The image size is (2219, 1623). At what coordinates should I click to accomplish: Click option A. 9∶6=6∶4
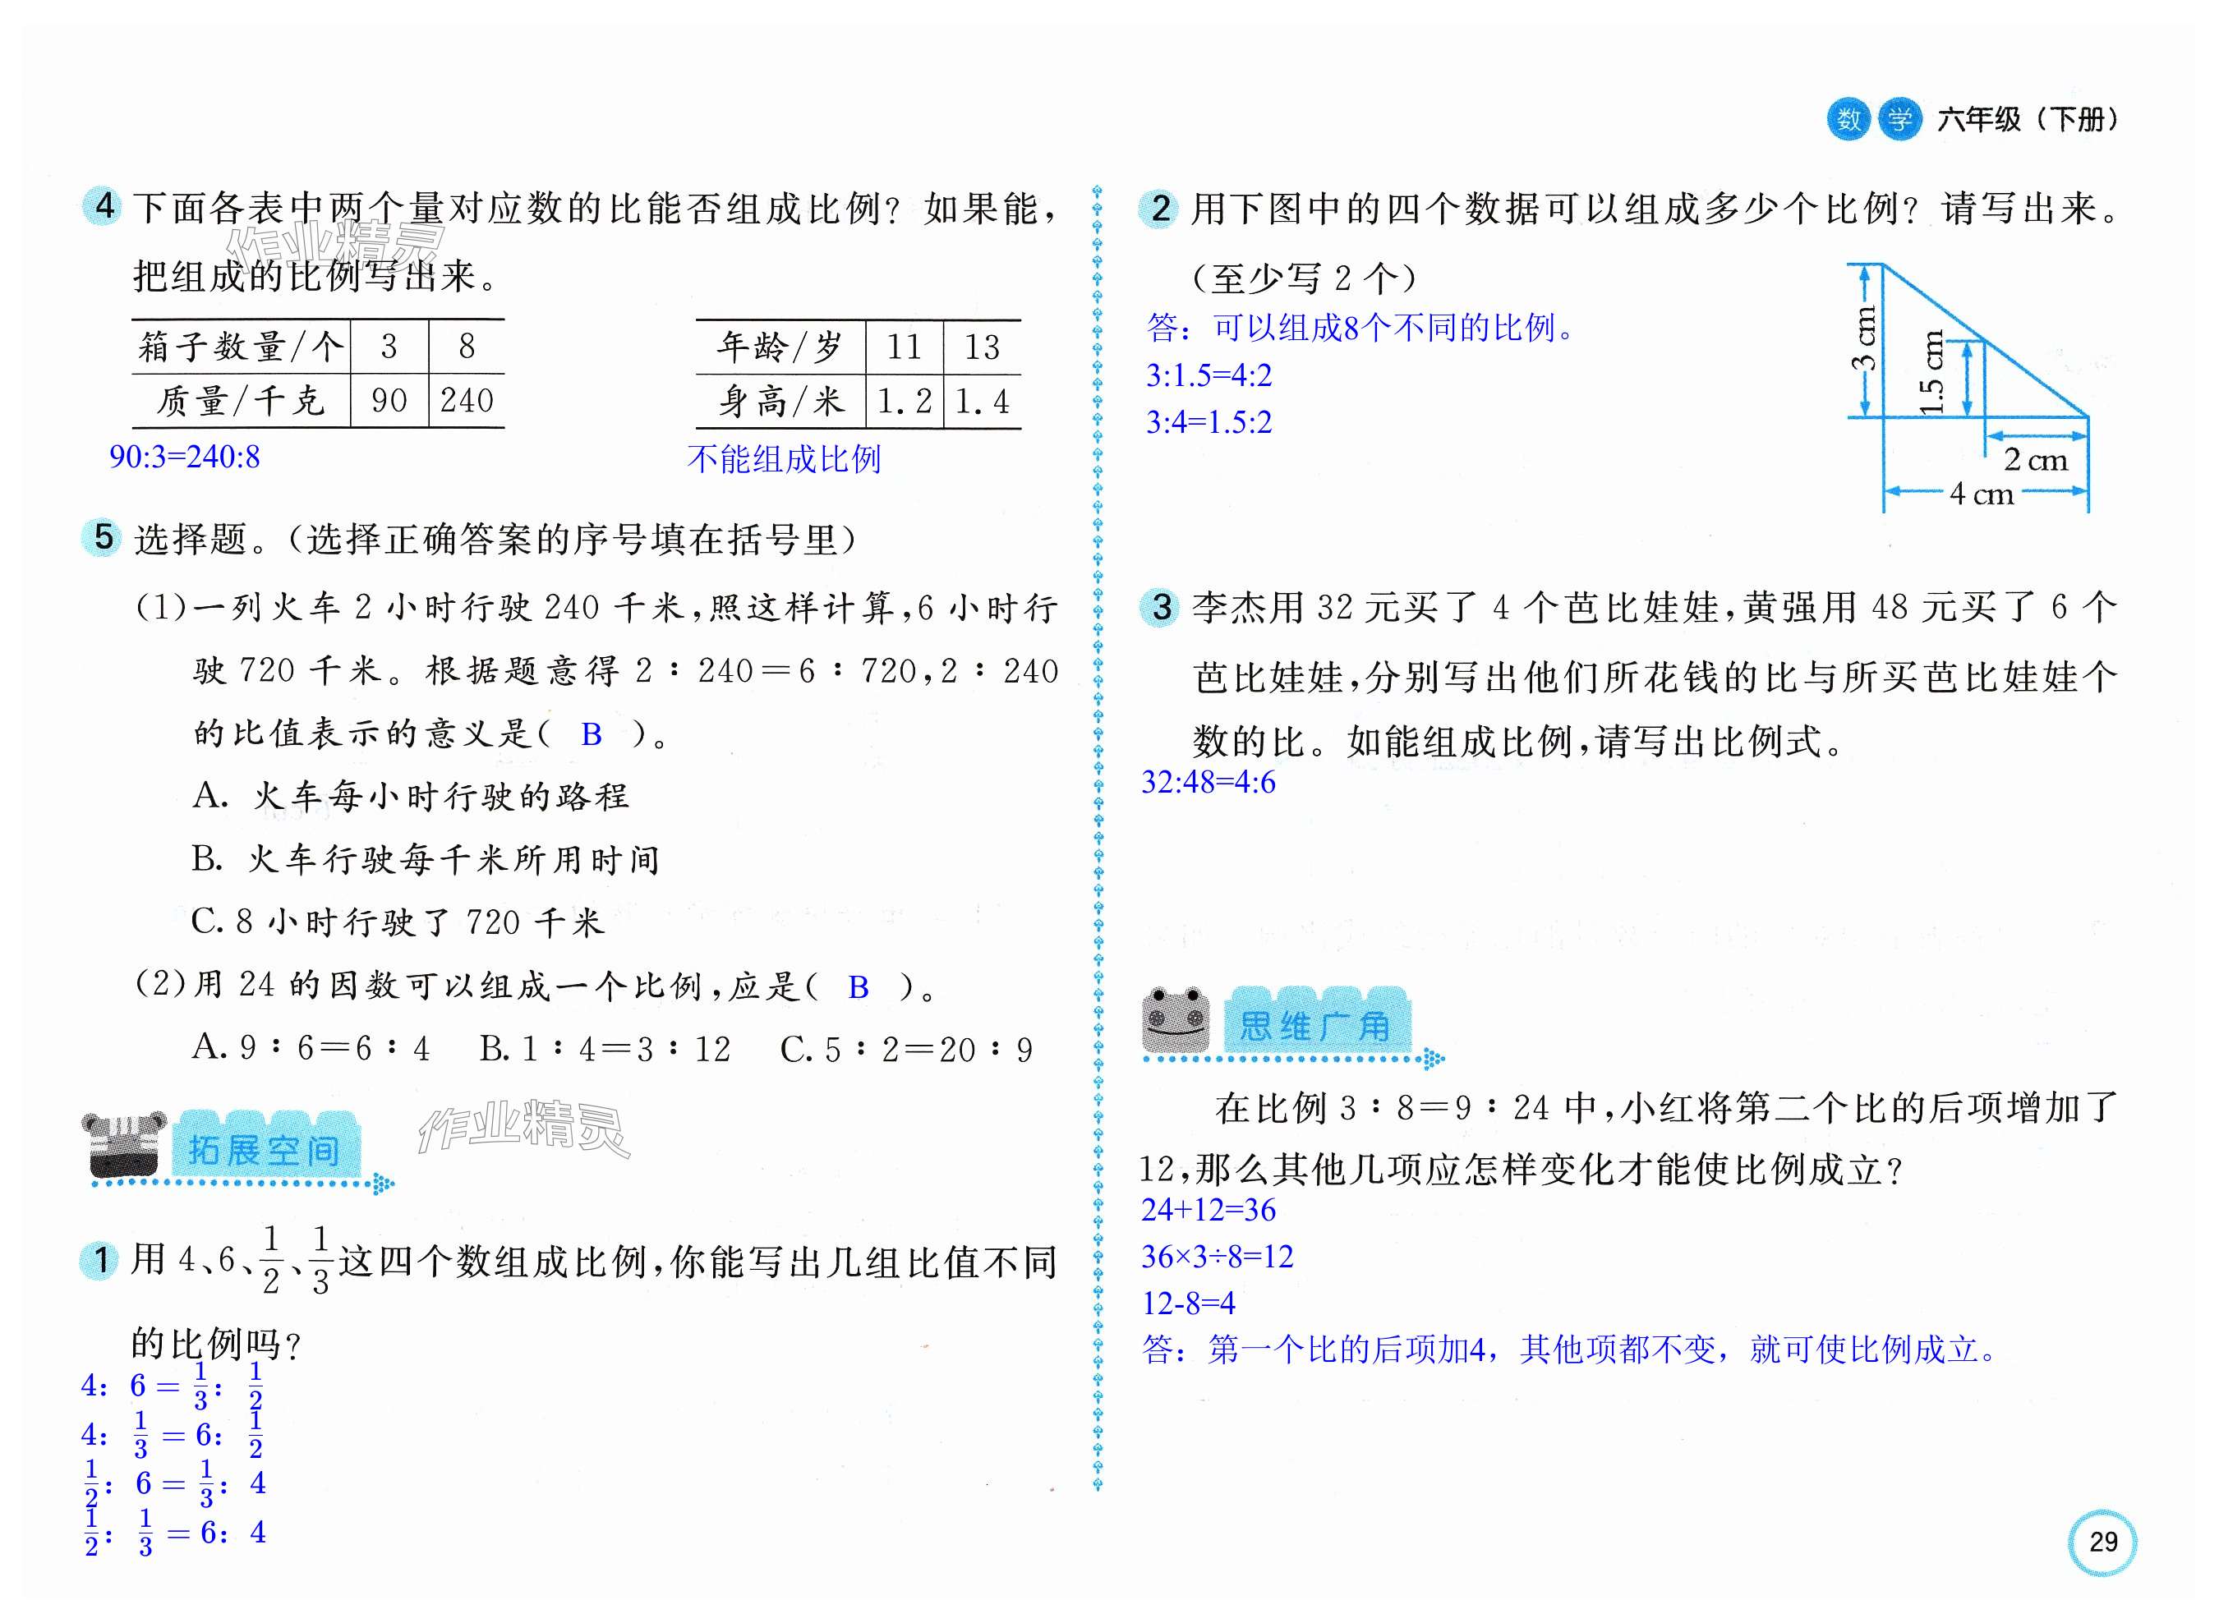click(x=311, y=1049)
